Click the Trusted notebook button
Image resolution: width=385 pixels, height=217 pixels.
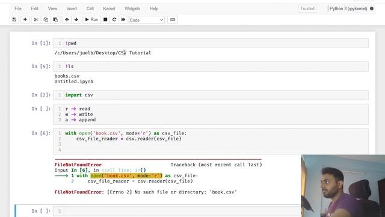pos(307,8)
